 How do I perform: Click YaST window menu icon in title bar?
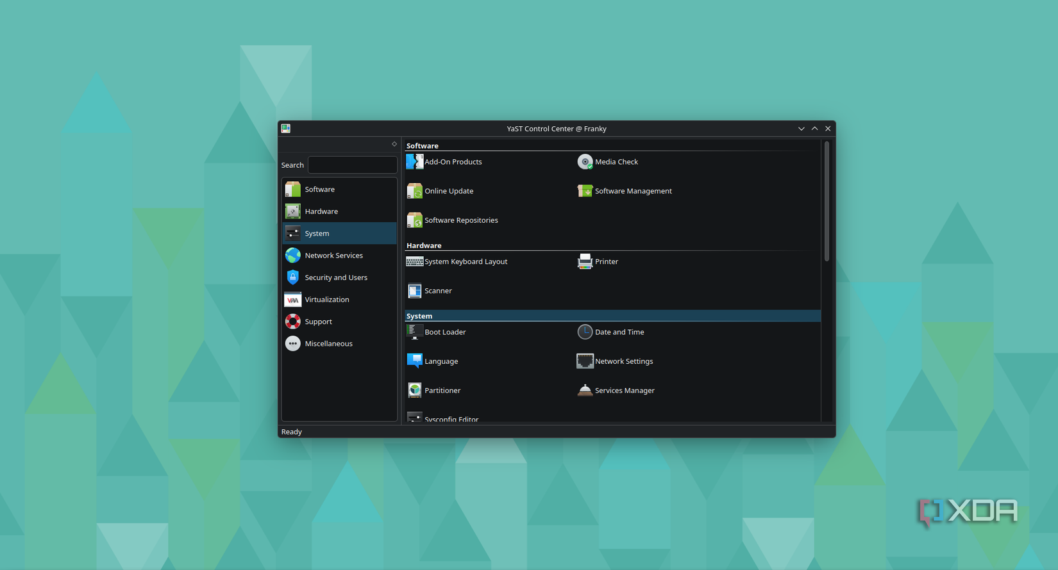point(286,128)
